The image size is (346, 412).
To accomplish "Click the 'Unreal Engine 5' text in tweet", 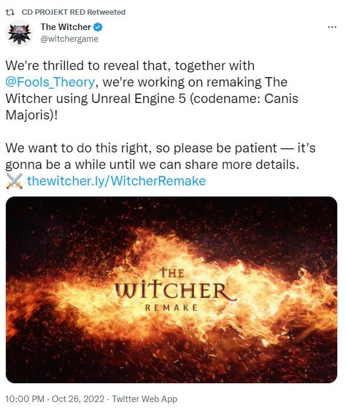I will click(x=139, y=98).
